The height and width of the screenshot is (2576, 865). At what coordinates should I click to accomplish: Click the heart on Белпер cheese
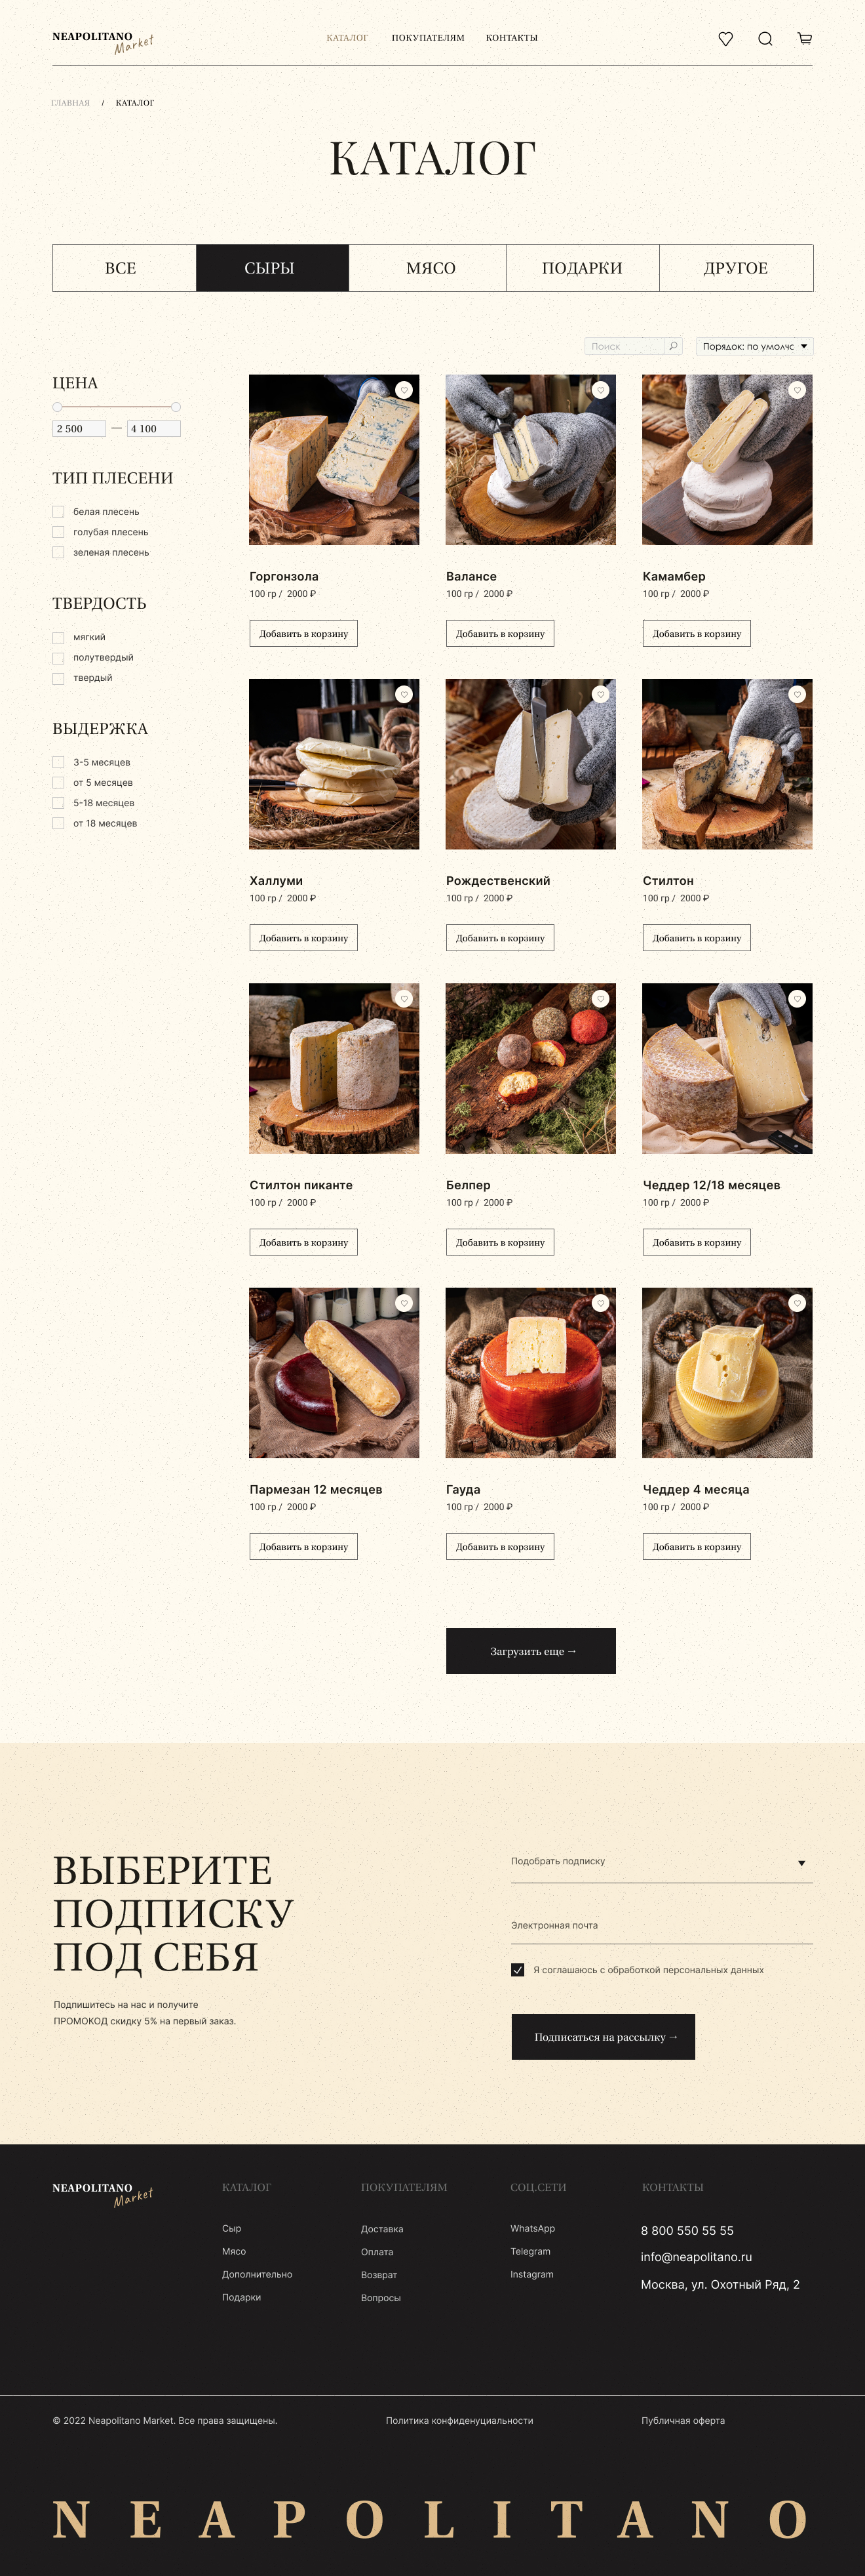click(x=600, y=998)
